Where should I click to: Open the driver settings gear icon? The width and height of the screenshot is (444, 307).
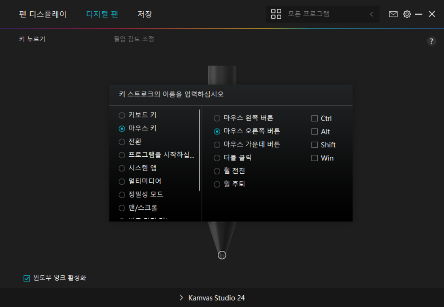[x=406, y=14]
